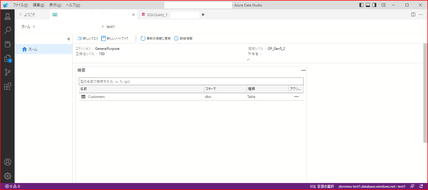Open the 編集 menu

click(x=39, y=5)
